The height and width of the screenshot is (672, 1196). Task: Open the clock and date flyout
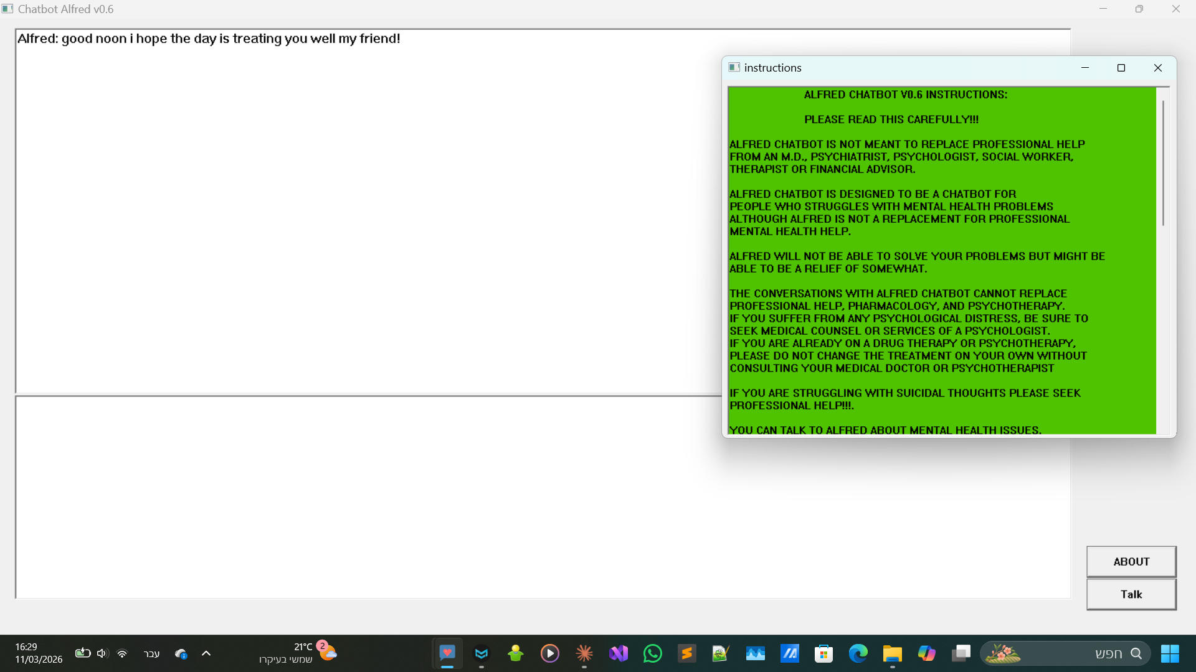point(39,653)
